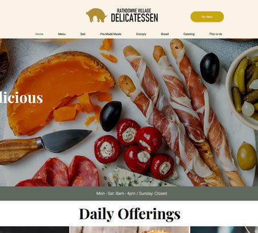
Task: Click the Rathdowne Village Delicatessen wordmark
Action: click(x=135, y=15)
